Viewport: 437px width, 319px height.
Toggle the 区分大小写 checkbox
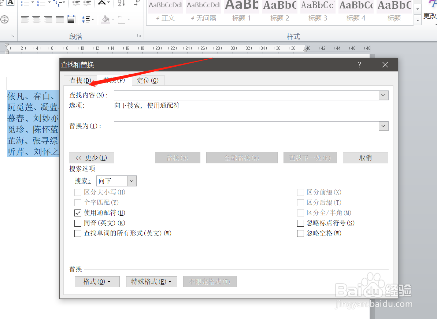78,192
